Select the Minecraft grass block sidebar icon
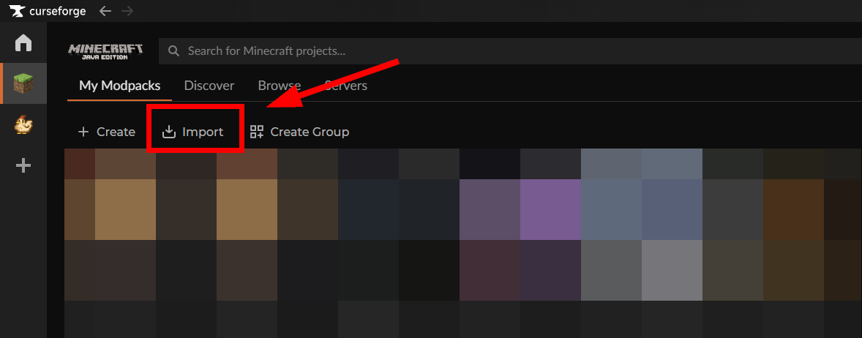 tap(23, 83)
